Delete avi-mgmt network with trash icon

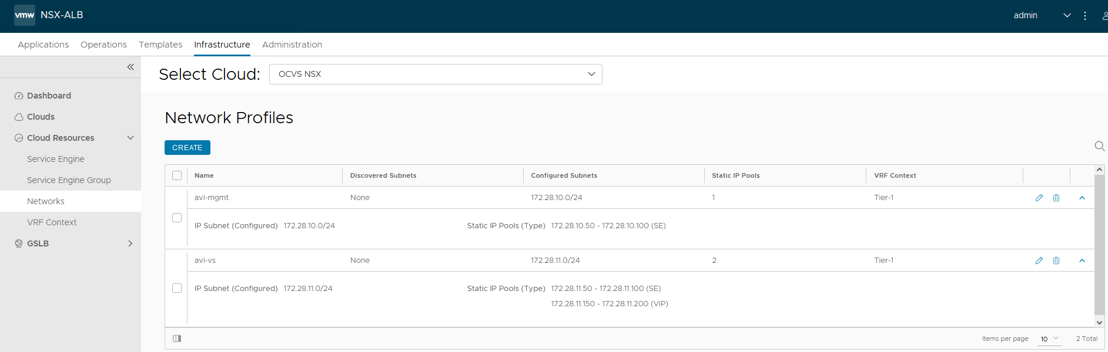coord(1056,198)
